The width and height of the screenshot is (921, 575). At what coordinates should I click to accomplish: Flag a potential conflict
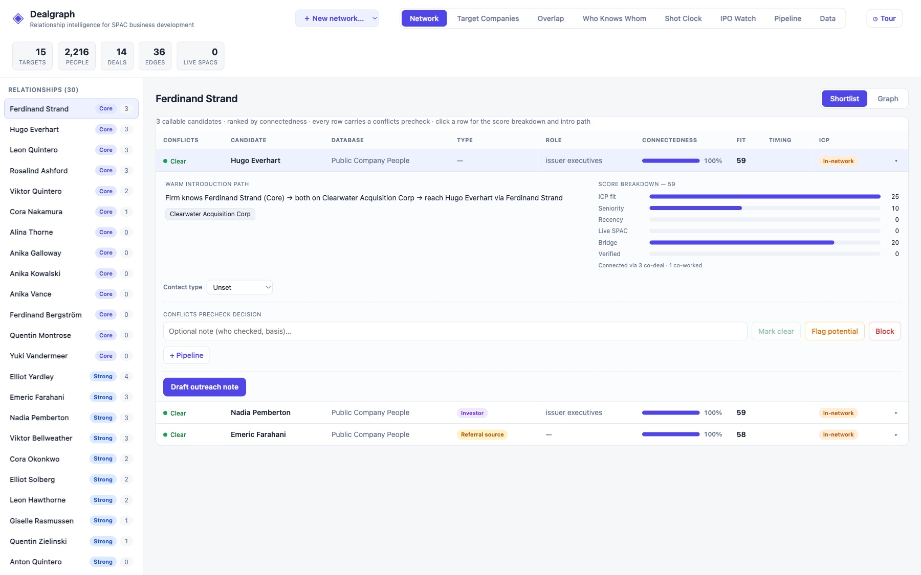(835, 331)
